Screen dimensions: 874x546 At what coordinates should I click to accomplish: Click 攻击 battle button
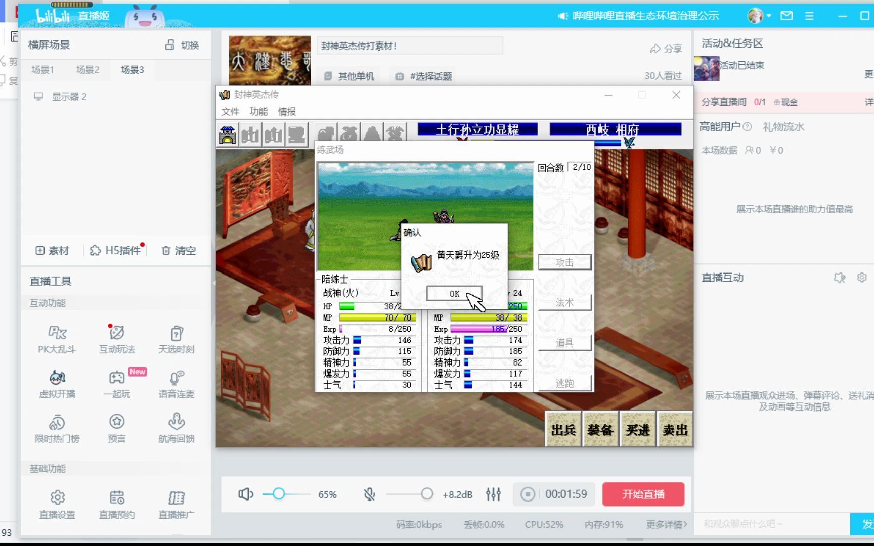(x=564, y=262)
